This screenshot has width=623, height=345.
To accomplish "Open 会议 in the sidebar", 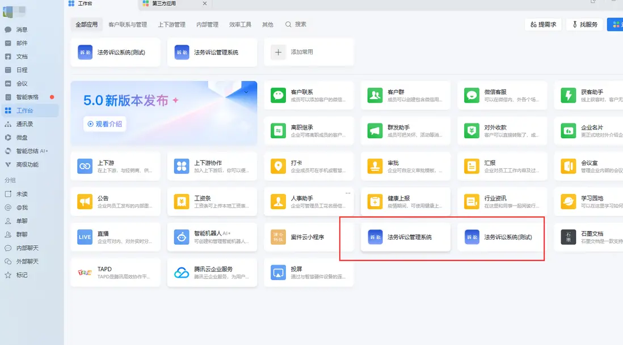I will click(x=22, y=84).
